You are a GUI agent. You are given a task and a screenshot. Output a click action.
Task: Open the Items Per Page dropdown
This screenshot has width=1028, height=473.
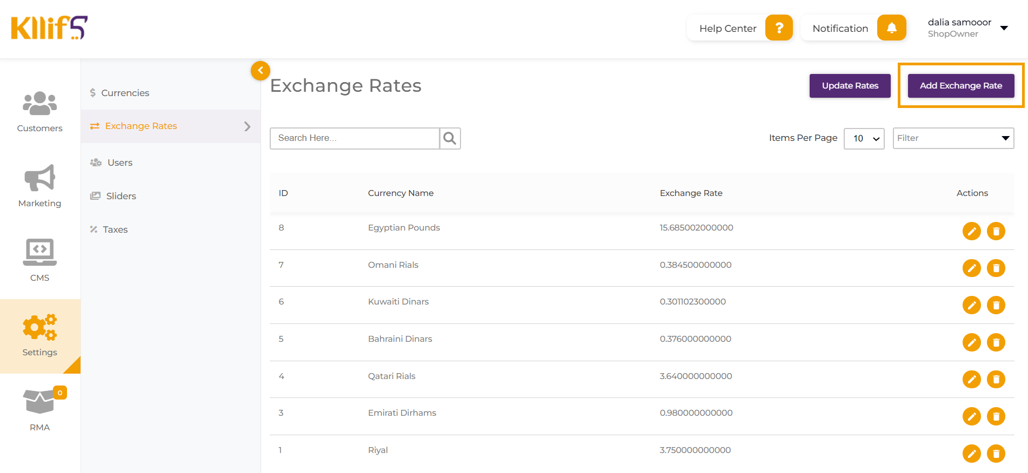point(864,138)
